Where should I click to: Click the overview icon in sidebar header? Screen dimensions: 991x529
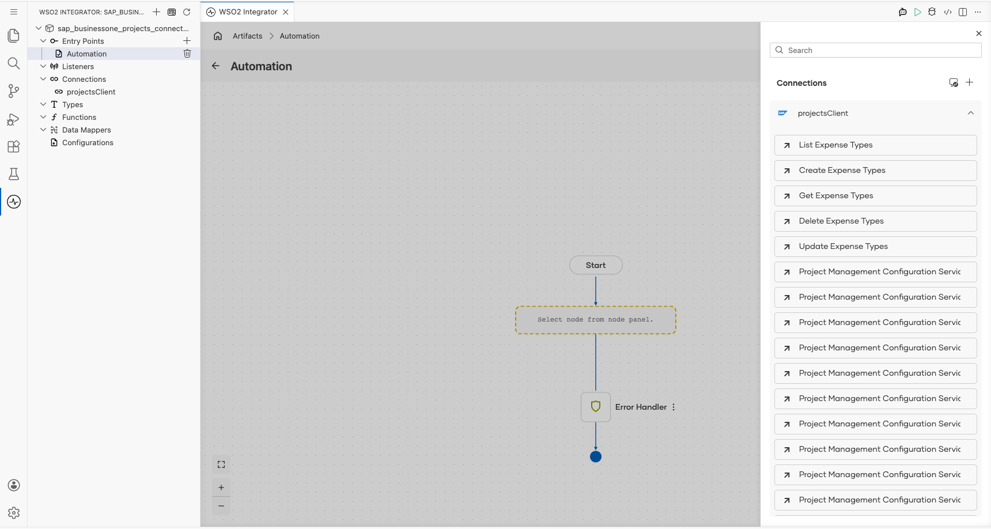172,12
